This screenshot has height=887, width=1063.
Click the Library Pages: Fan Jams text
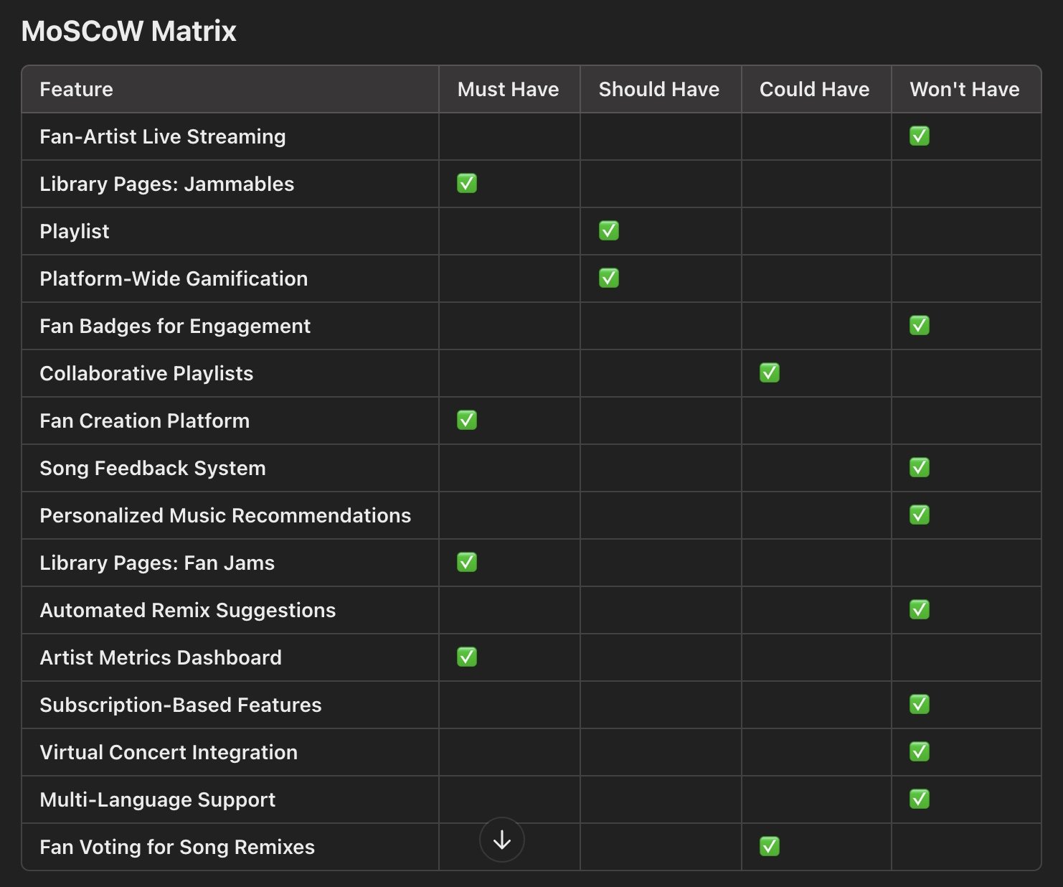pyautogui.click(x=157, y=563)
